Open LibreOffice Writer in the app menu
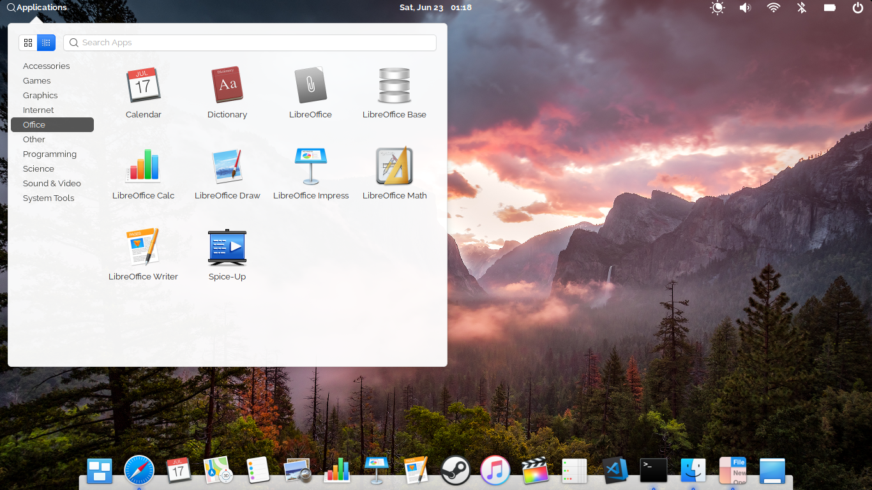This screenshot has width=872, height=490. tap(143, 255)
